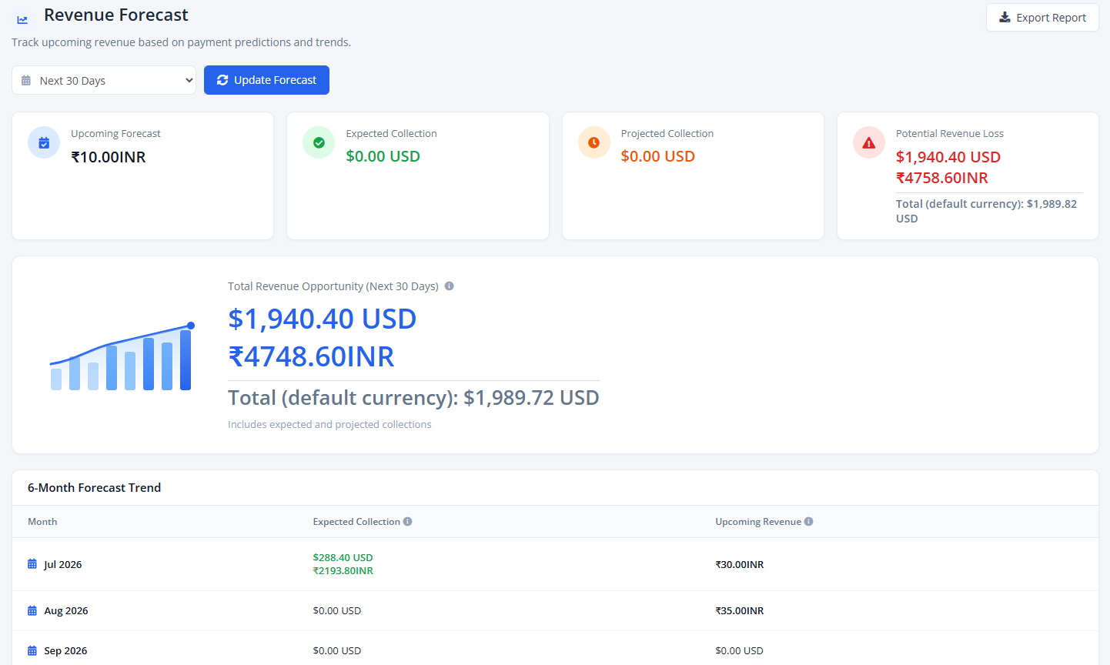Viewport: 1110px width, 665px height.
Task: Click the ₹10.00INR Upcoming Forecast amount
Action: pos(109,157)
